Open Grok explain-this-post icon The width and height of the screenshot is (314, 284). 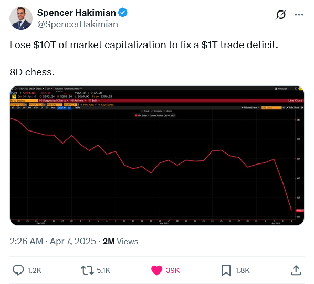coord(281,15)
